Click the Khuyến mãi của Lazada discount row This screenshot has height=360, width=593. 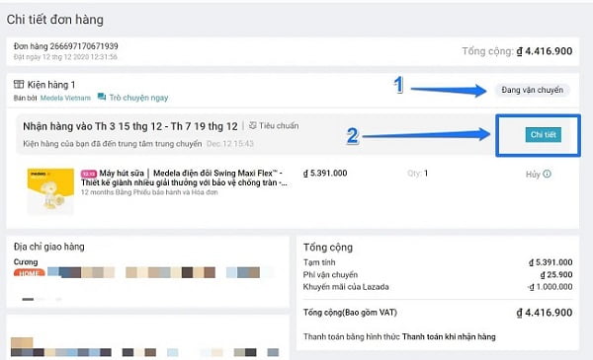438,287
